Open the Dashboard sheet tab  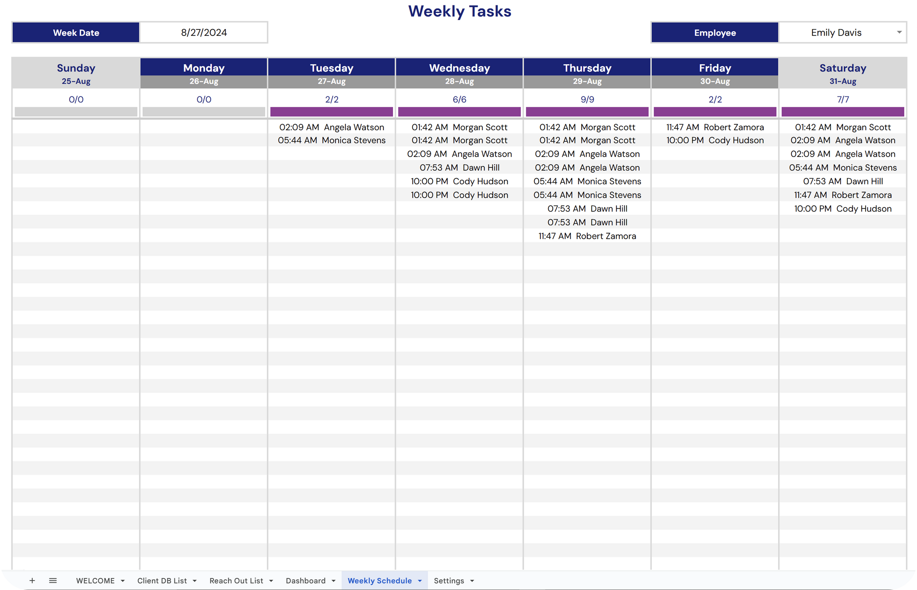pyautogui.click(x=305, y=580)
